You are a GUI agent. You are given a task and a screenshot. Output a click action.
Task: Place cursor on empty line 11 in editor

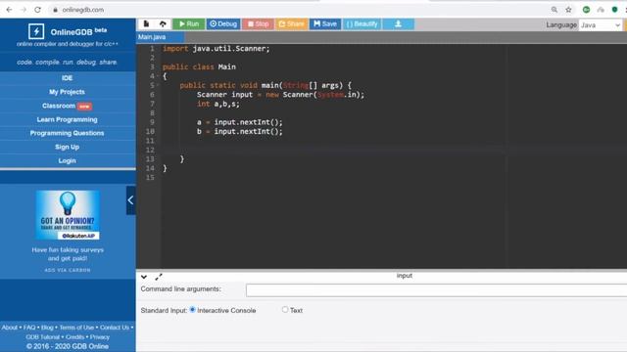point(394,141)
